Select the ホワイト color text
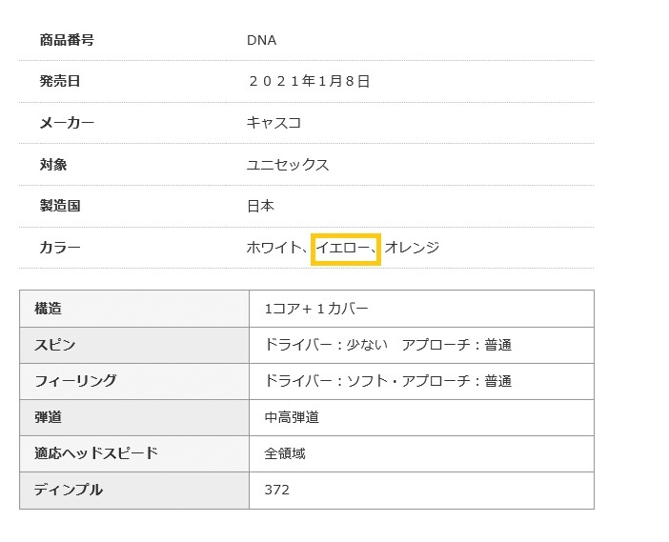Screen dimensions: 669x542 (273, 248)
